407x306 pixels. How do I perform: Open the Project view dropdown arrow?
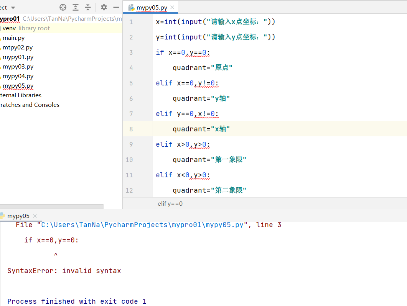tap(13, 8)
